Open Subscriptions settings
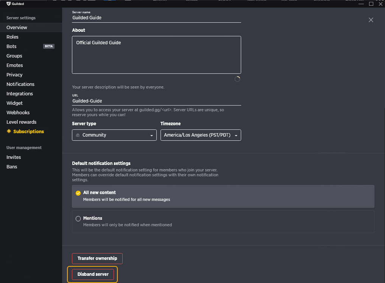385x283 pixels. (x=31, y=131)
